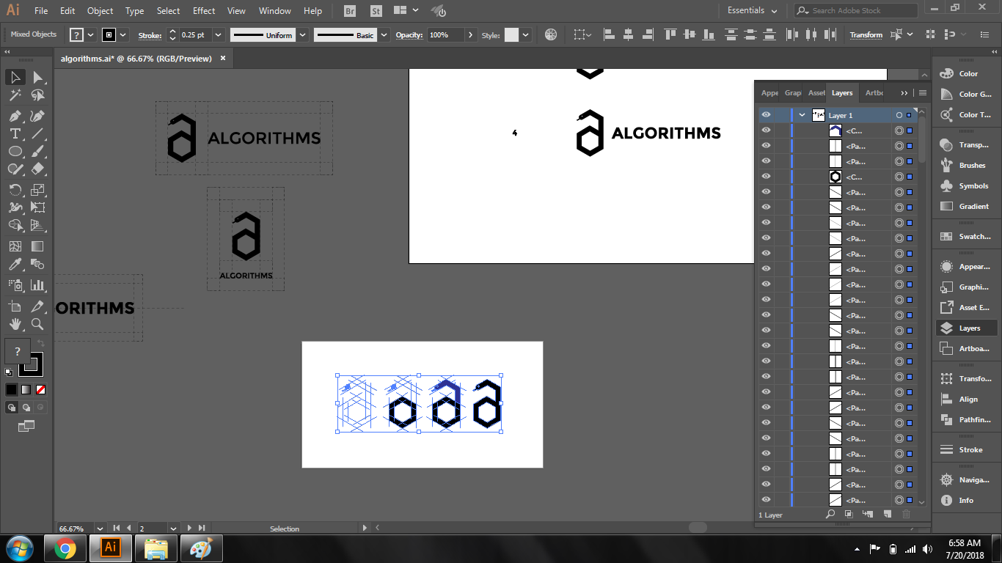Expand the Opacity value dropdown
The height and width of the screenshot is (563, 1002).
(470, 35)
